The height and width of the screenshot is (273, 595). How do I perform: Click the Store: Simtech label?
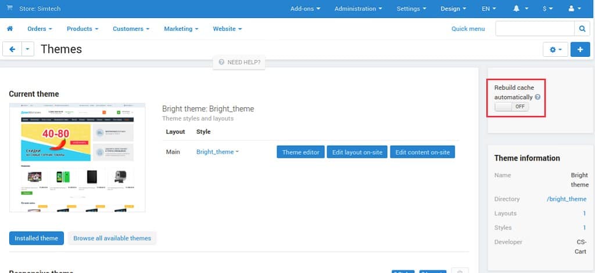click(x=40, y=8)
